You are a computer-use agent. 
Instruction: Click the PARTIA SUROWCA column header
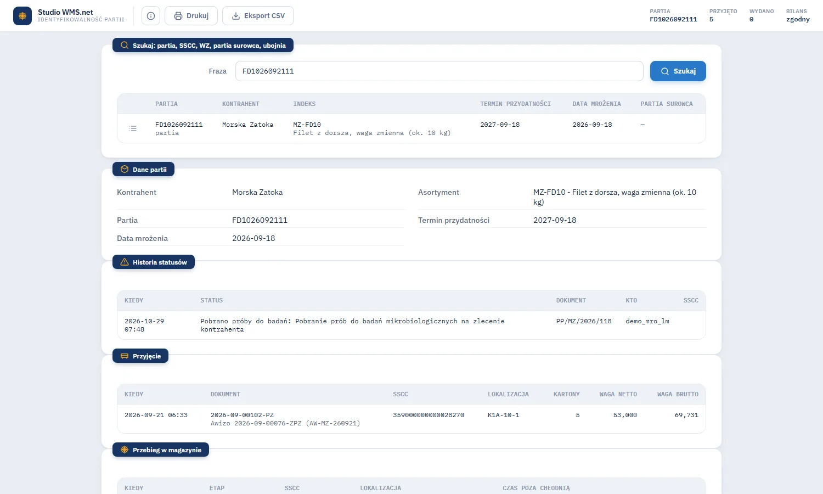coord(667,104)
